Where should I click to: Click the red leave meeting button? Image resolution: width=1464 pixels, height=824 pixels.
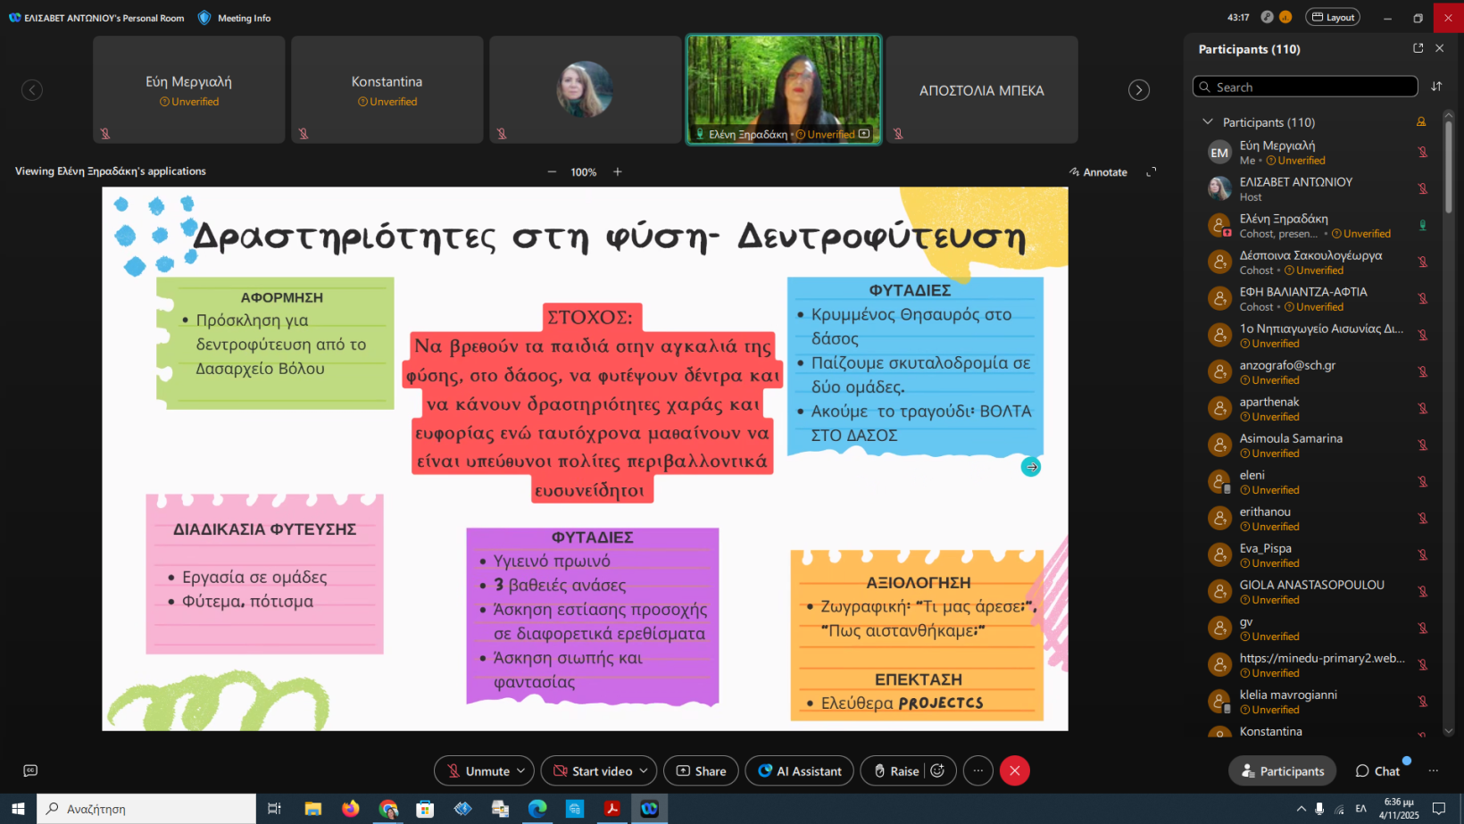(1014, 770)
